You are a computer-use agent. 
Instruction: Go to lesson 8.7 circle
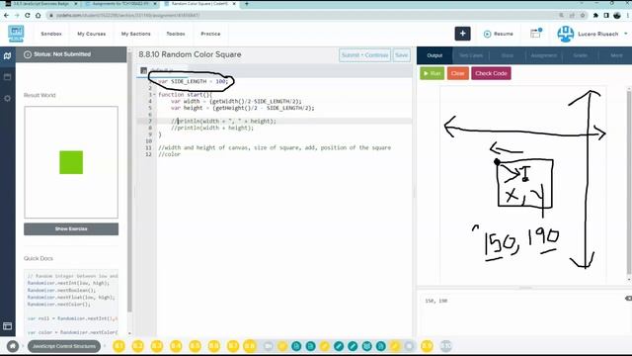click(x=233, y=346)
